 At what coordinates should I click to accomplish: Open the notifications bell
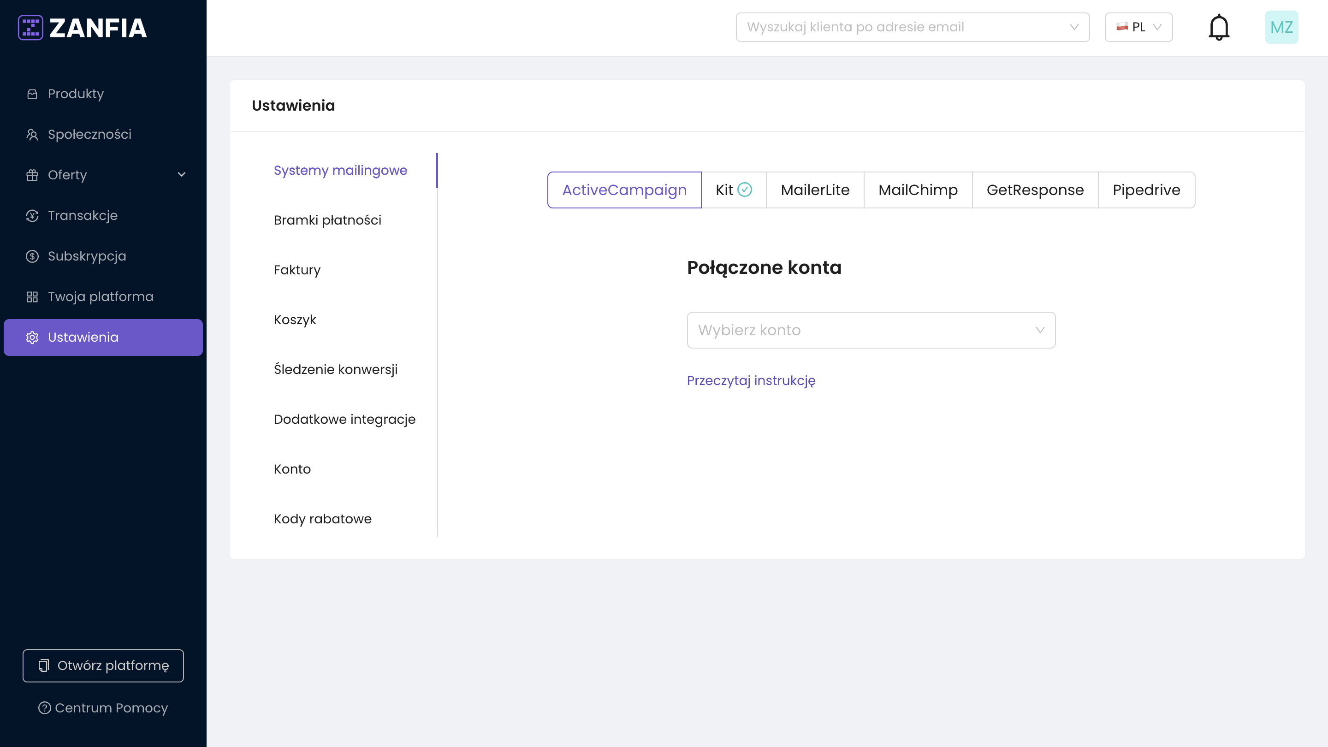click(1219, 27)
